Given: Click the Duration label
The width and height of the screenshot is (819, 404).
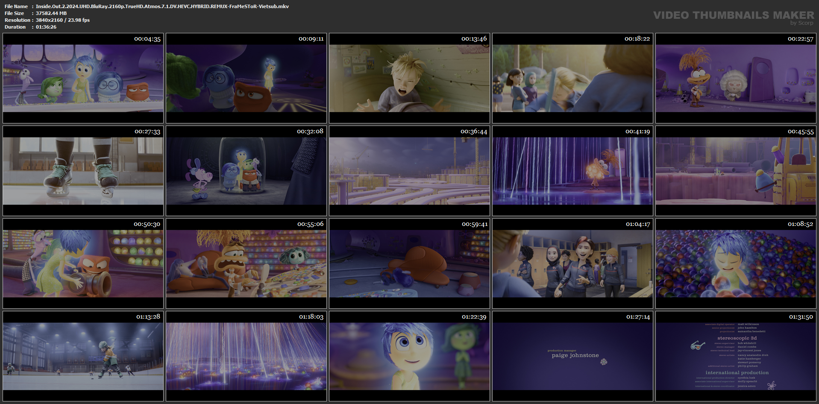Looking at the screenshot, I should click(15, 27).
